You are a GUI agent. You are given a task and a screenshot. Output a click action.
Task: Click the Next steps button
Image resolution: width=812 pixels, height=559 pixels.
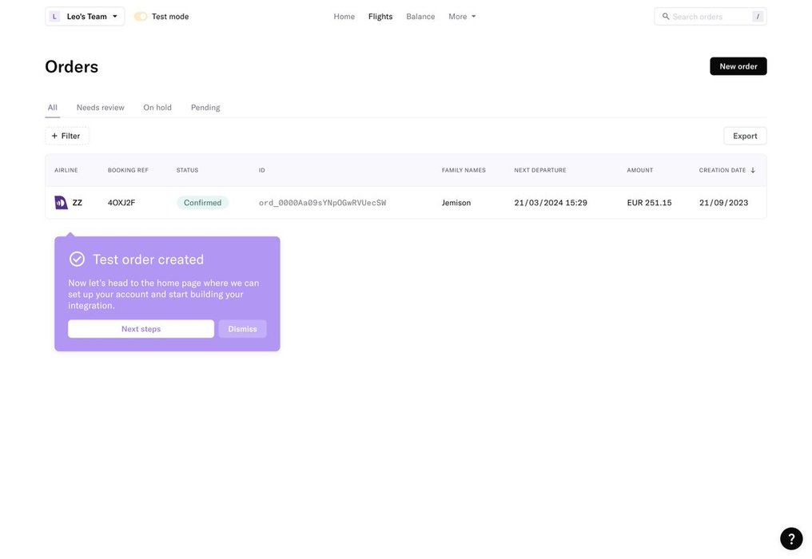click(x=141, y=329)
